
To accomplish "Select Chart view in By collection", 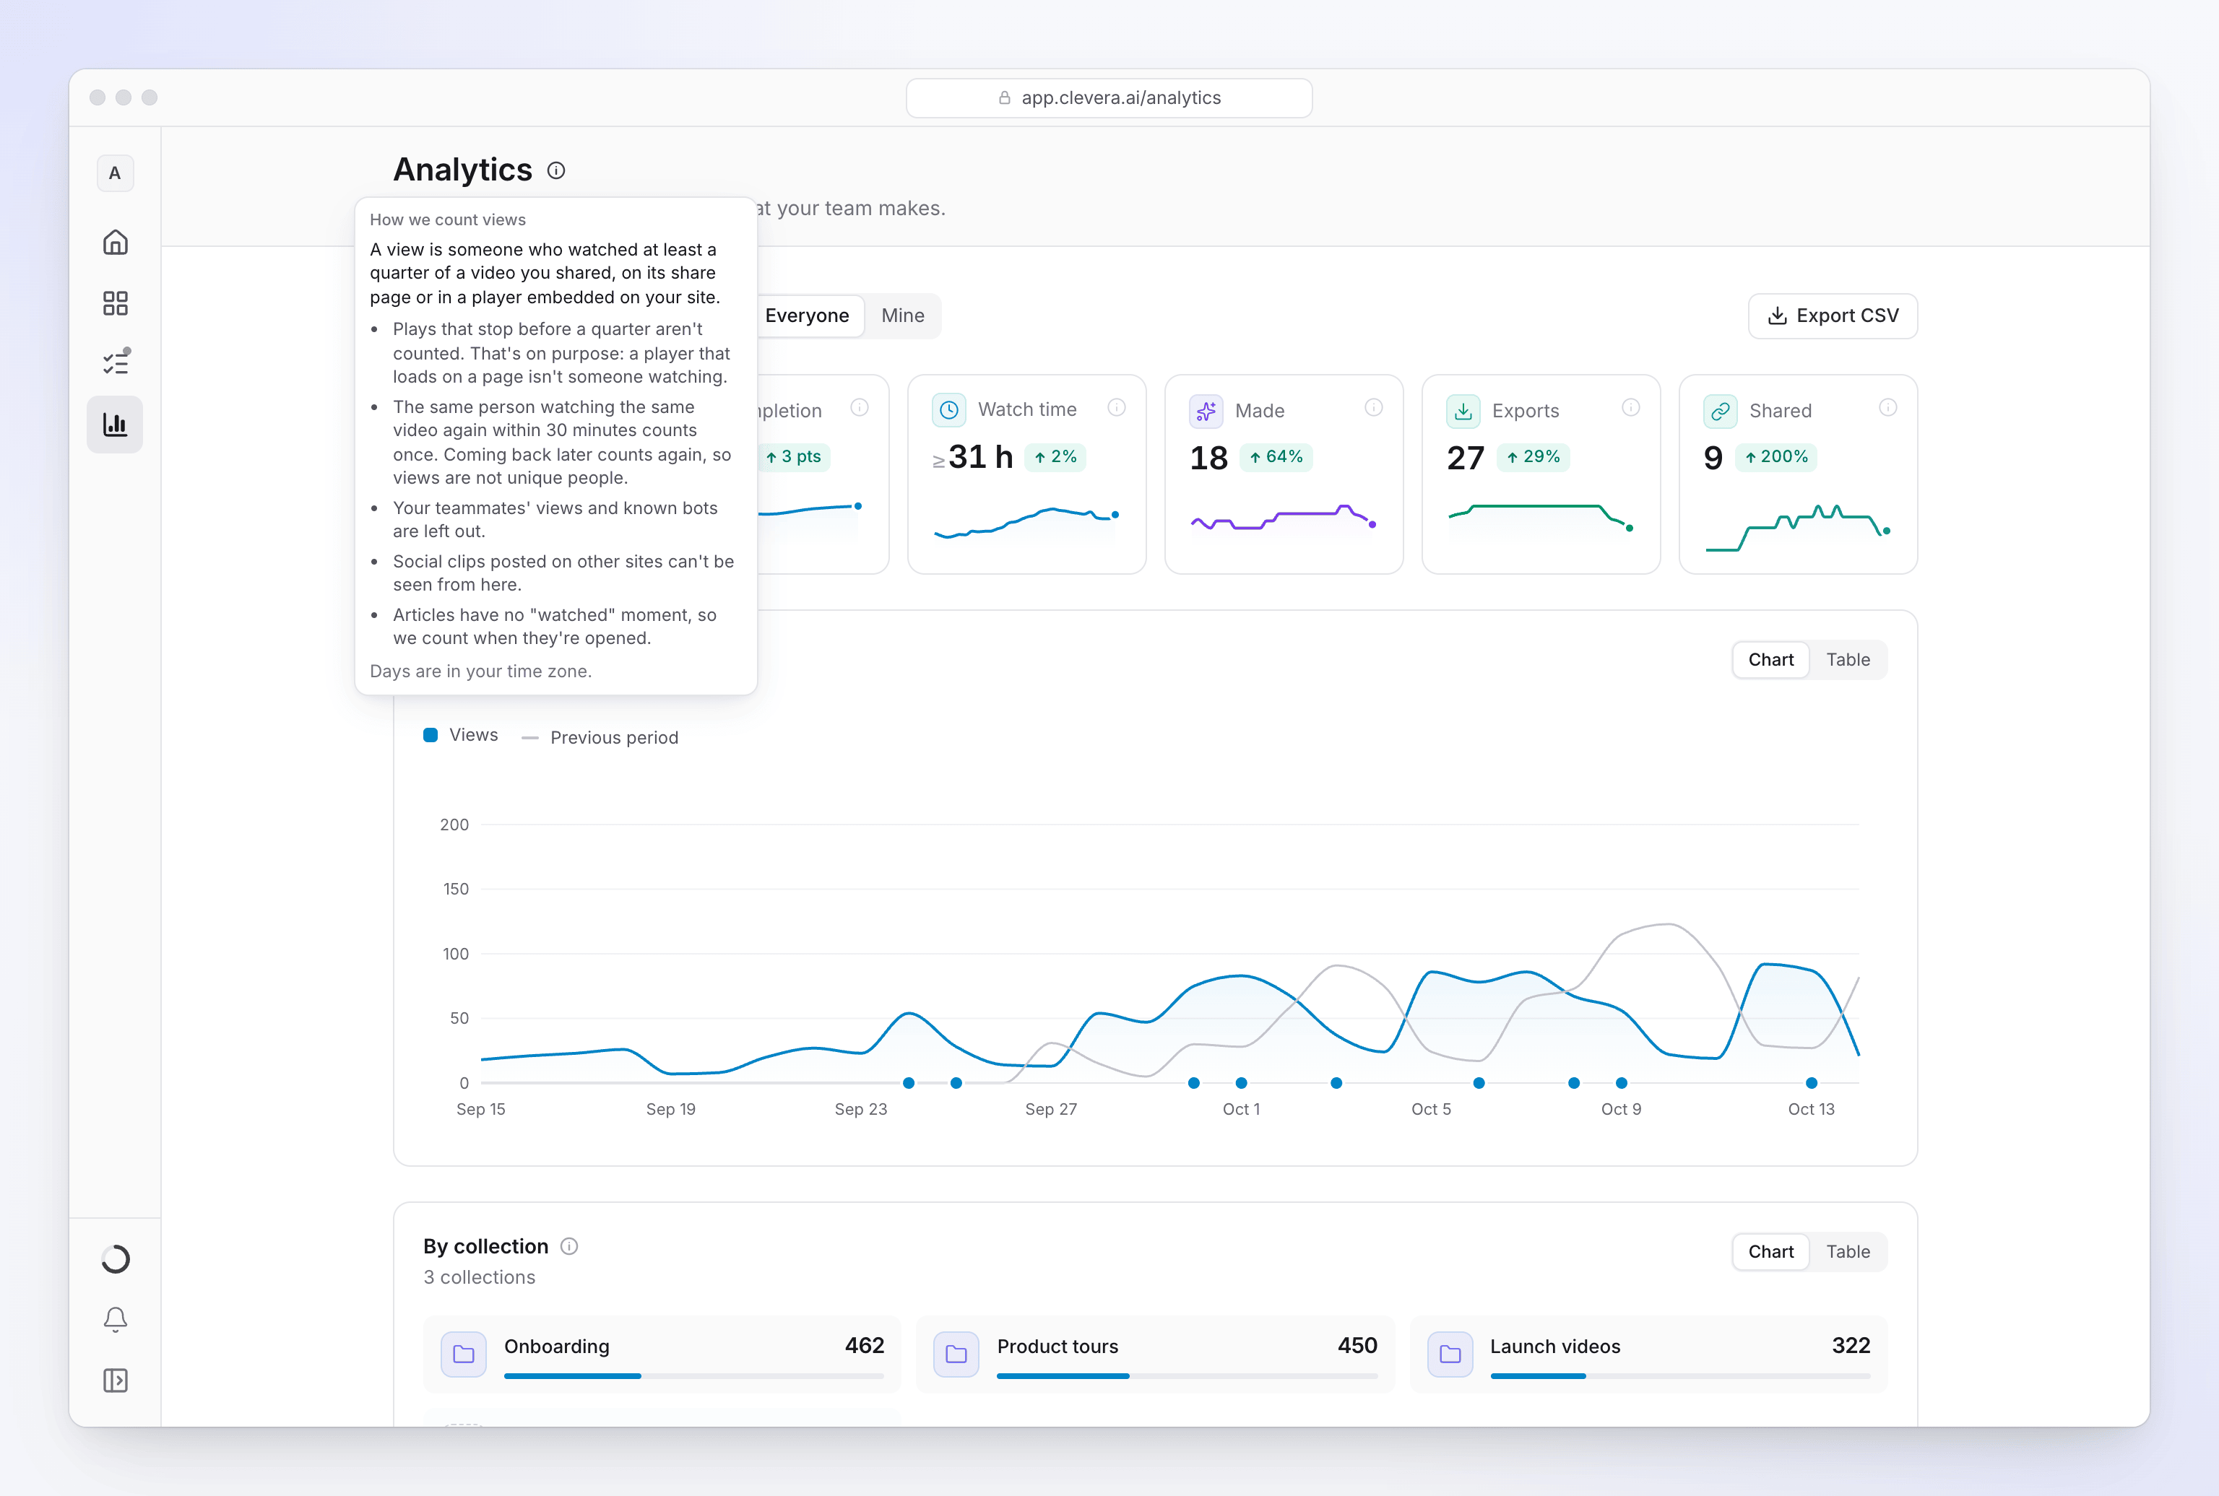I will pyautogui.click(x=1770, y=1252).
